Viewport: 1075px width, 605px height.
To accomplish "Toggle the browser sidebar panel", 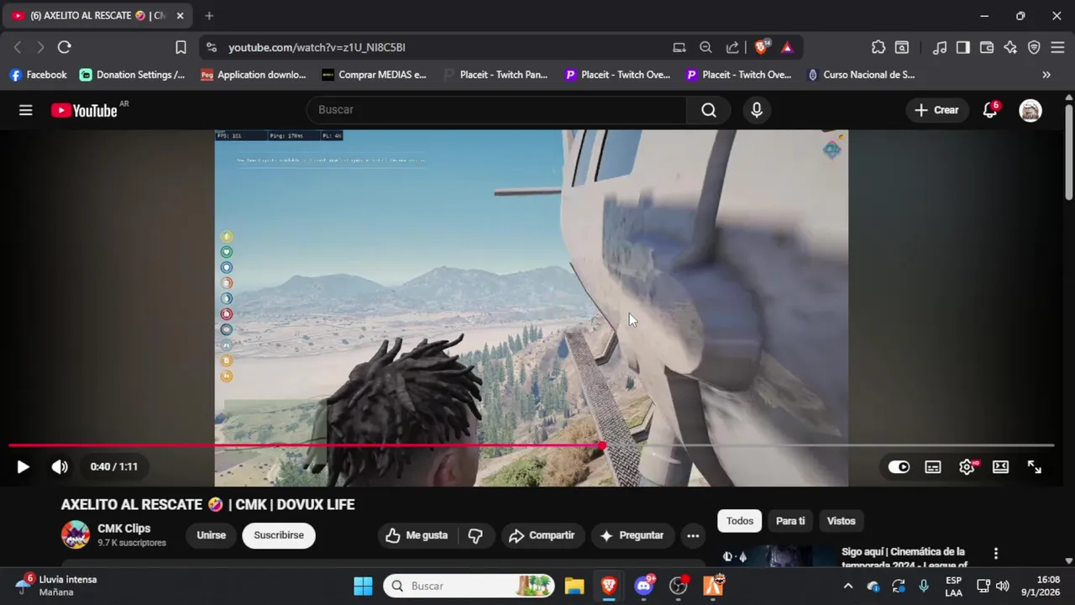I will (963, 48).
